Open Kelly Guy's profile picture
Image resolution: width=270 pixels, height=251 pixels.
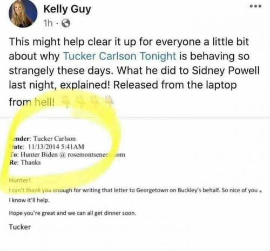pos(23,13)
